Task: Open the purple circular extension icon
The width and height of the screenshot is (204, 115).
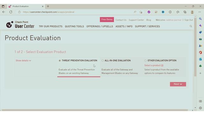Action: point(149,12)
